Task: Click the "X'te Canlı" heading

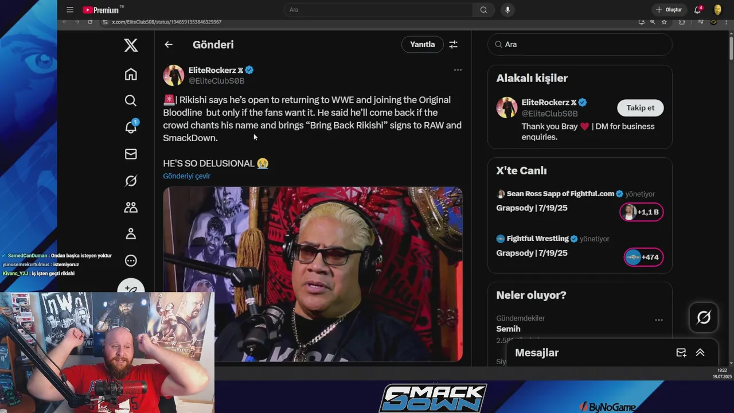Action: (521, 170)
